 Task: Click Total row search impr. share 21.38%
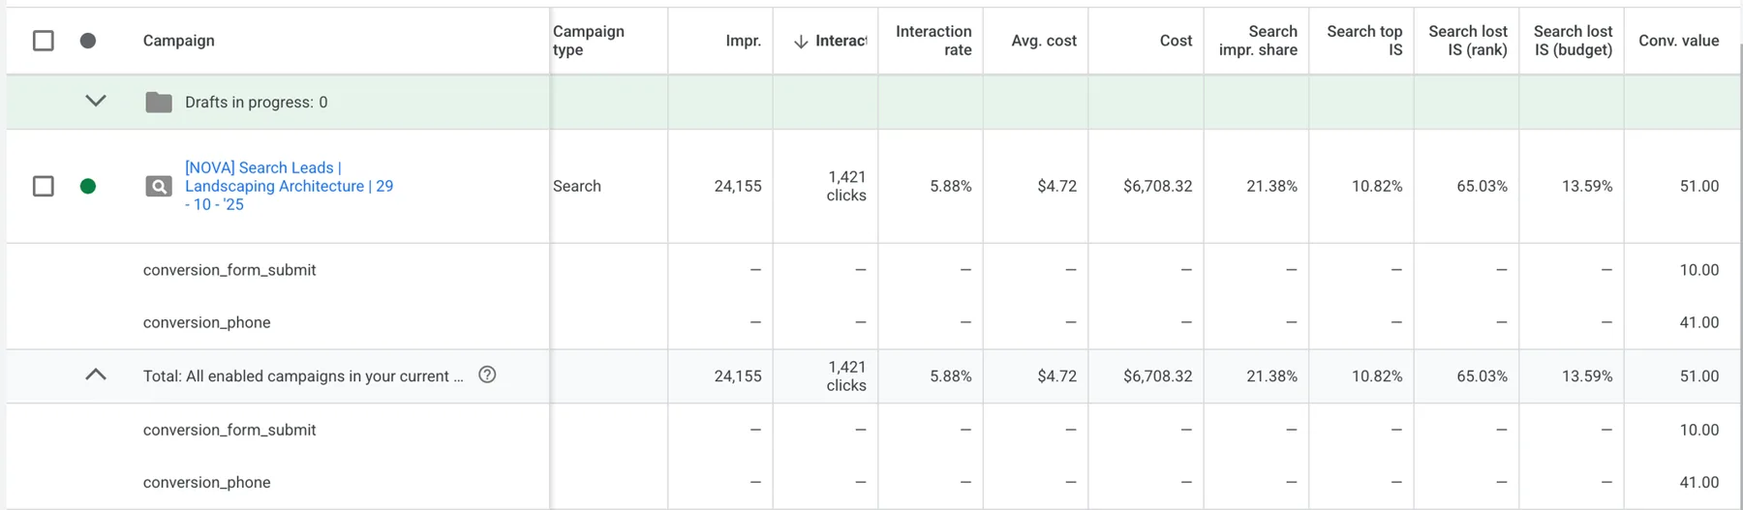(x=1272, y=375)
